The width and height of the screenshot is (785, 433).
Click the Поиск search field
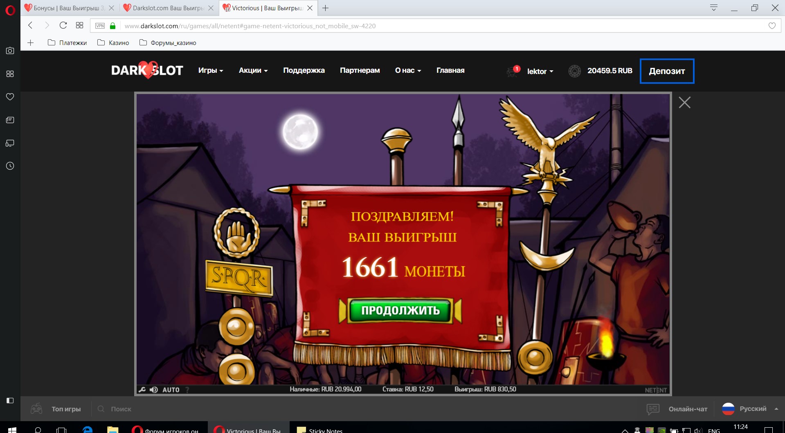pyautogui.click(x=121, y=409)
